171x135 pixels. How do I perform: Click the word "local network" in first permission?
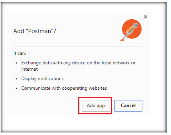(x=116, y=63)
